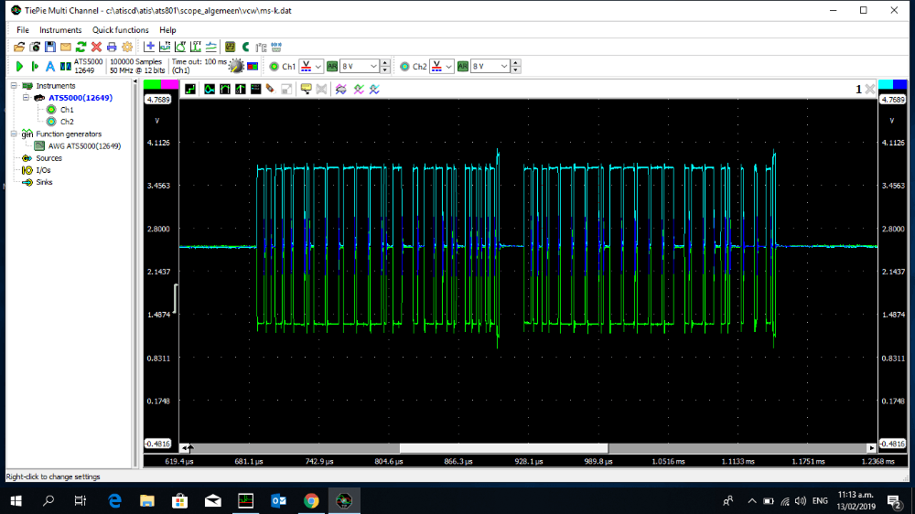
Task: Toggle Ch1 channel on/off indicator
Action: [x=274, y=67]
